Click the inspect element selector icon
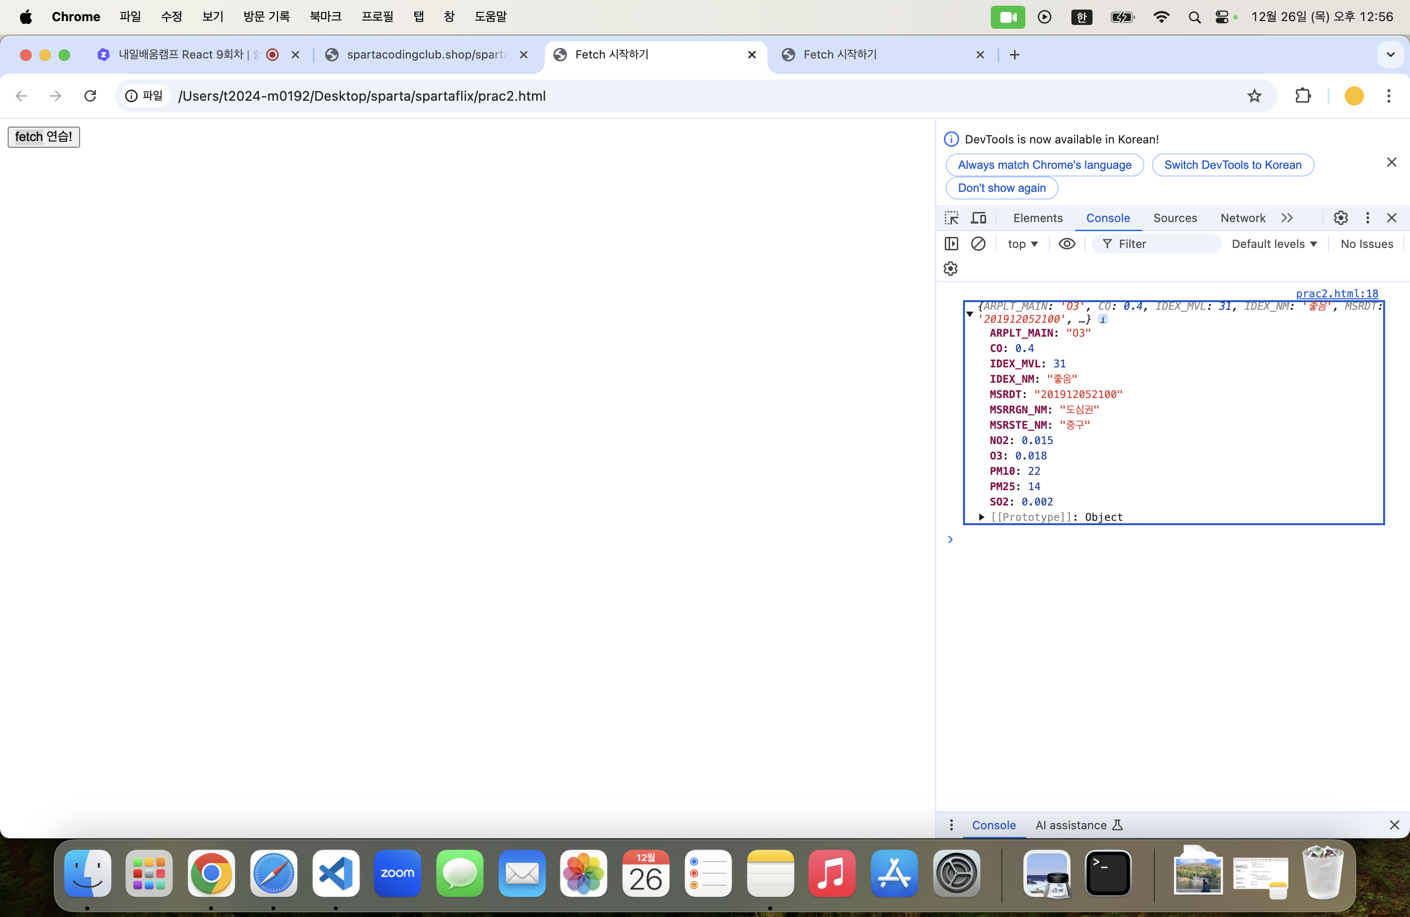 point(952,218)
